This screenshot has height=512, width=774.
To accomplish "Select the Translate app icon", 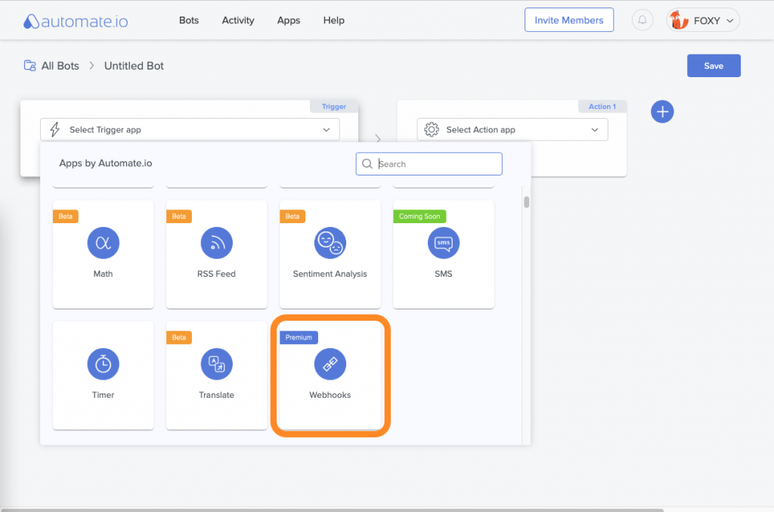I will coord(217,364).
